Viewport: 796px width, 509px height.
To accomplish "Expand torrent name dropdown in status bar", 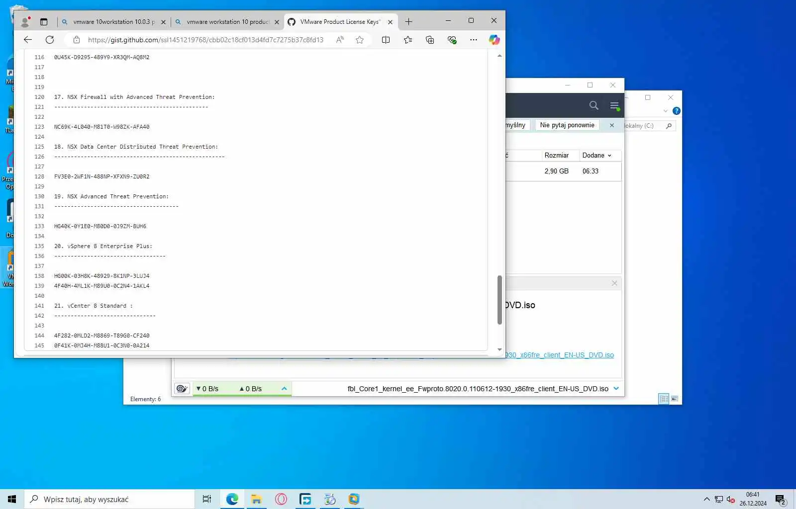I will click(x=616, y=389).
